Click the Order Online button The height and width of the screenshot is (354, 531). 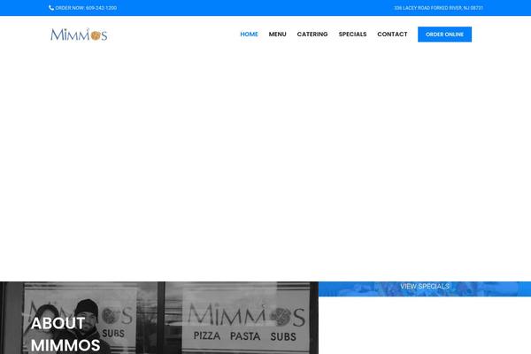point(444,35)
